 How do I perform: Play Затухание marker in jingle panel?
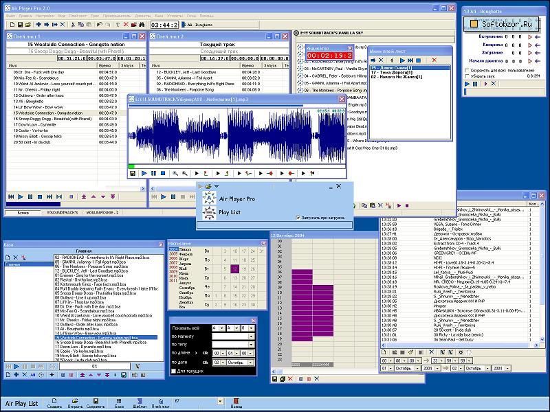tap(530, 53)
